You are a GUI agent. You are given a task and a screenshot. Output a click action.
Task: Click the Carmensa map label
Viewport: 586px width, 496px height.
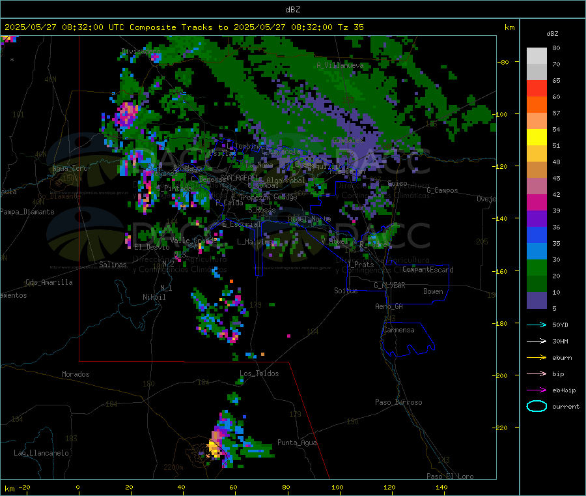(x=398, y=330)
